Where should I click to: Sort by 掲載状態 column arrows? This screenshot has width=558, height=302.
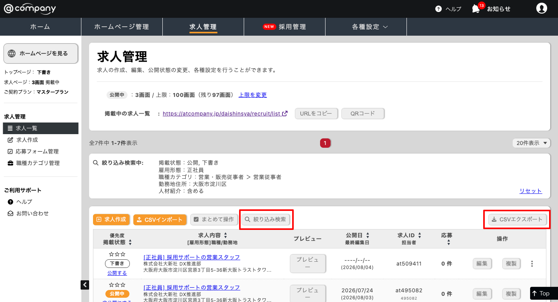tap(130, 242)
